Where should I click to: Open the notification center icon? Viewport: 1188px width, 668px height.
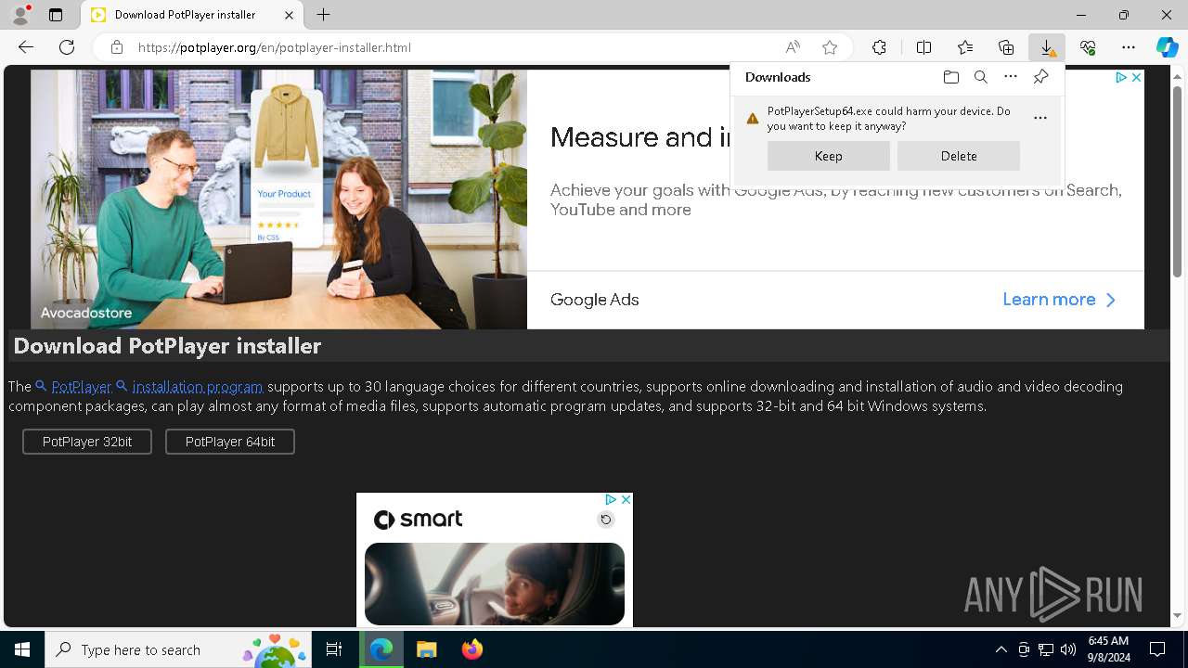pyautogui.click(x=1157, y=649)
